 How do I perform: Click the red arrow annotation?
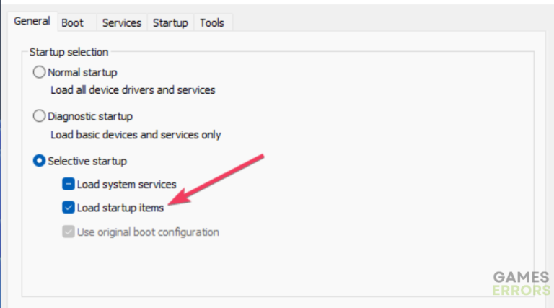click(x=219, y=179)
